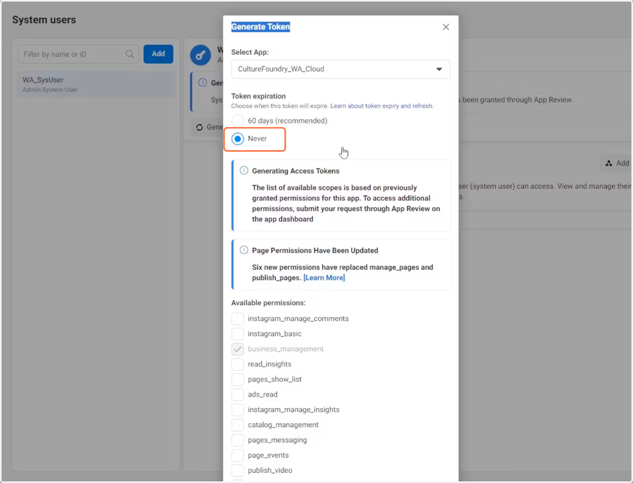Screen dimensions: 633x483
Task: Check the instagram_manage_comments permission
Action: [238, 318]
